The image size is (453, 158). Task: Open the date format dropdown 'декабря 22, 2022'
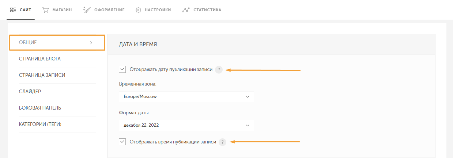coord(186,125)
